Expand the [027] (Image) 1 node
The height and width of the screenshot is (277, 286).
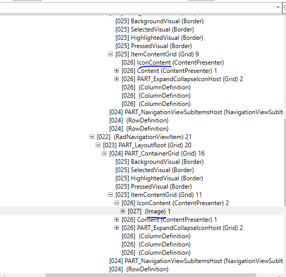[x=123, y=211]
